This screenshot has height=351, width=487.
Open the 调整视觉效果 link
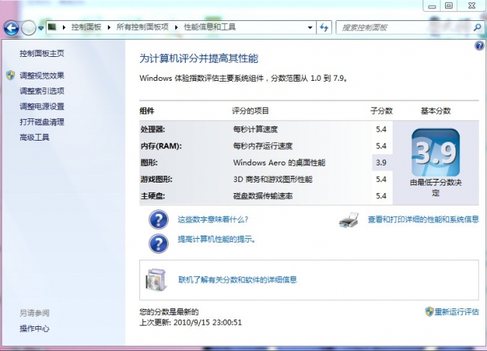pos(42,76)
